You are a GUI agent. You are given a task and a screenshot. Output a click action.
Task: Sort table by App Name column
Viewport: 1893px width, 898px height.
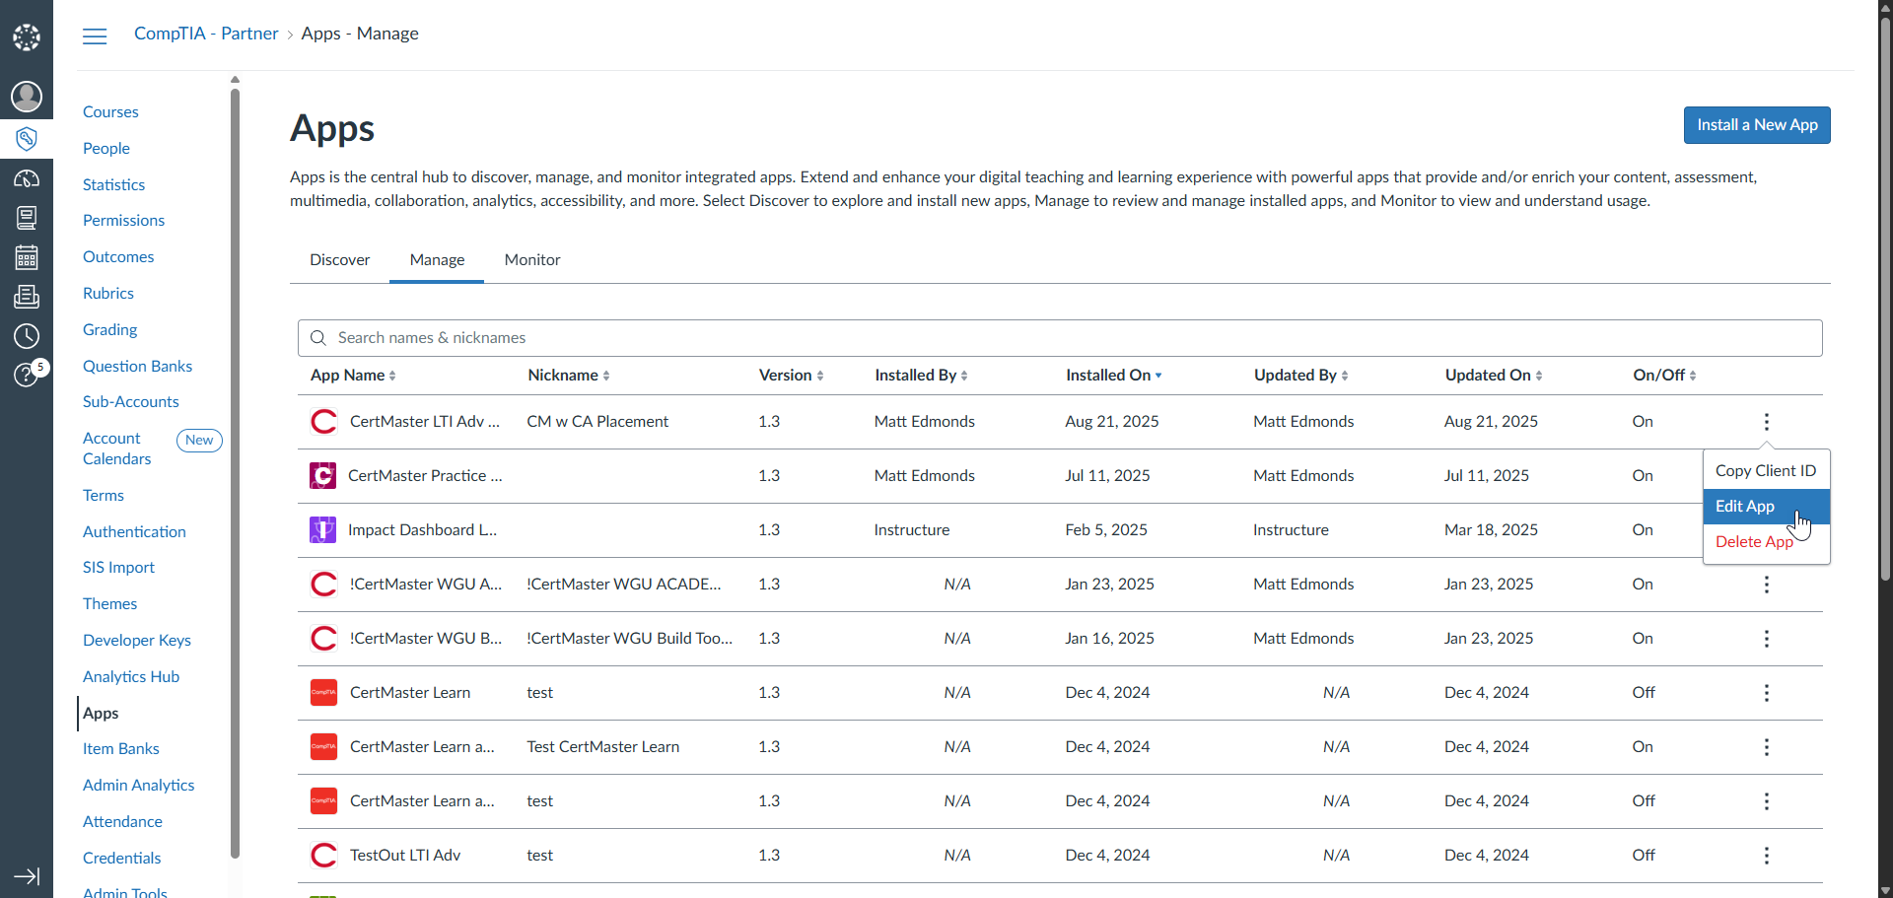pyautogui.click(x=353, y=376)
